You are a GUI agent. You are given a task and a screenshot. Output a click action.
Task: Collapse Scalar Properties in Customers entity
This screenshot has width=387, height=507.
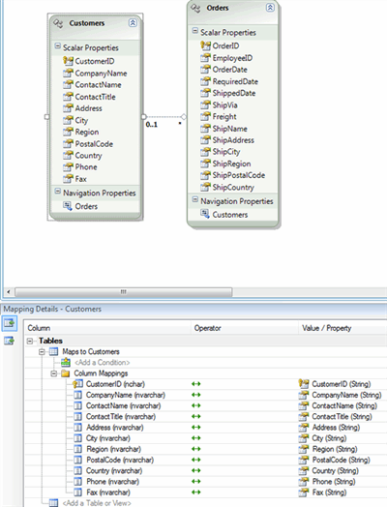57,46
